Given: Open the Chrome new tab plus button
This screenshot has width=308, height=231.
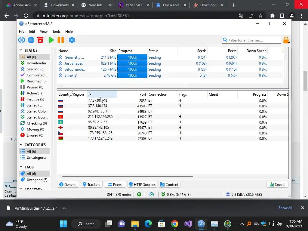Looking at the screenshot, I should [x=233, y=5].
